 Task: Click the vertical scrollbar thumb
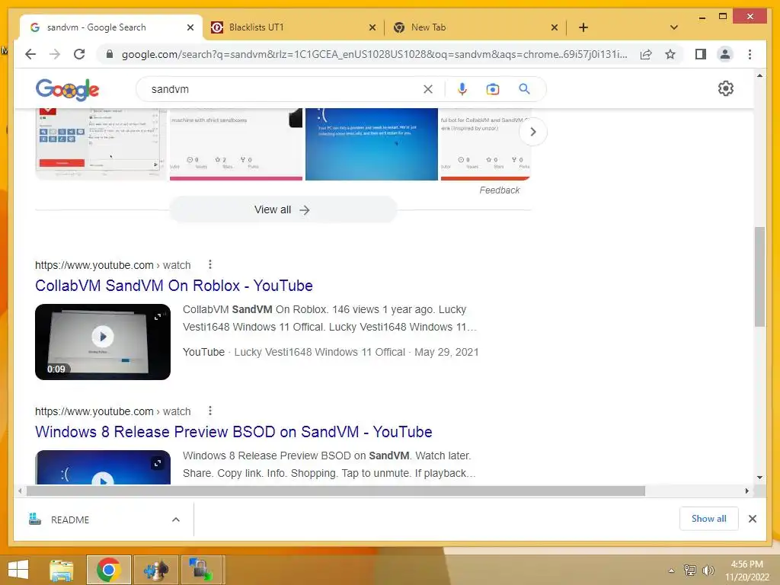[759, 277]
